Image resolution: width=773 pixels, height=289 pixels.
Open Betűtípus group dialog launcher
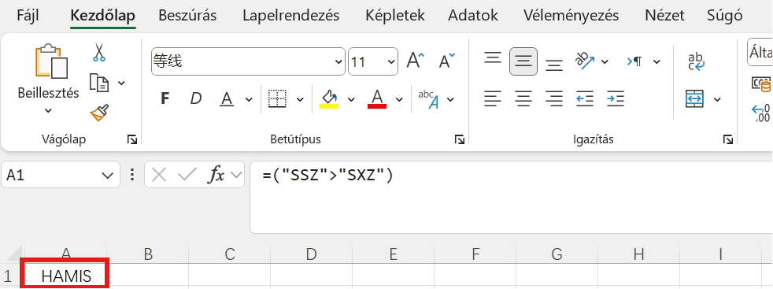pos(460,140)
